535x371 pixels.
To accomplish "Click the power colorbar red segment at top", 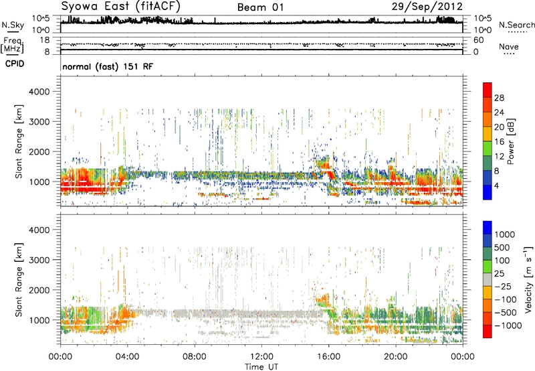I will pos(488,90).
